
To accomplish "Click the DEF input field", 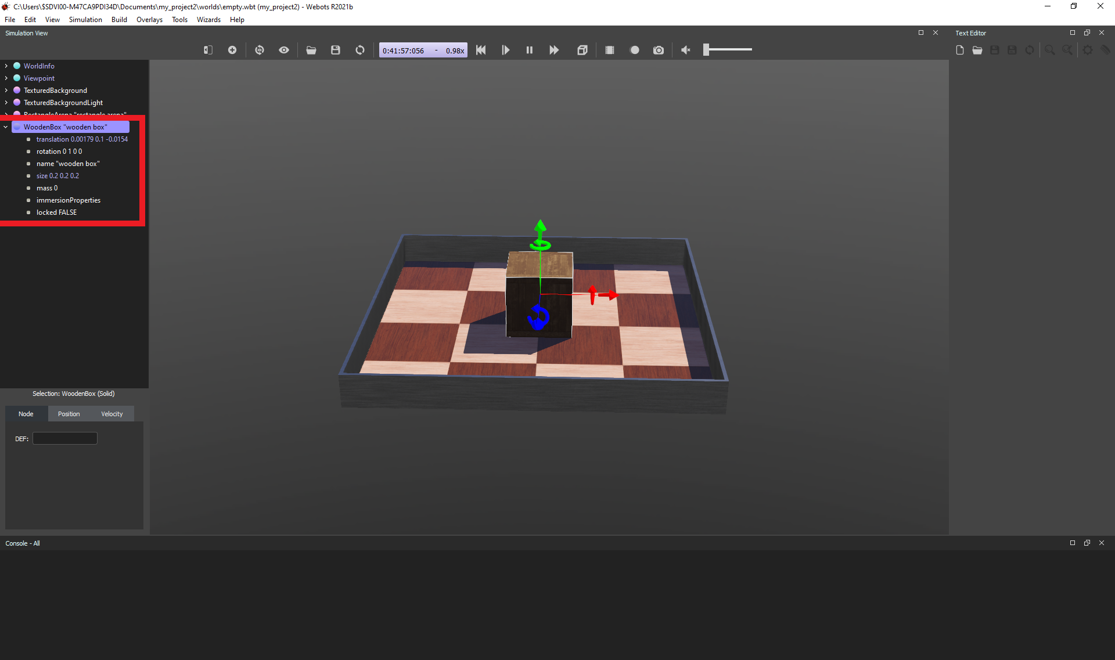I will tap(65, 439).
